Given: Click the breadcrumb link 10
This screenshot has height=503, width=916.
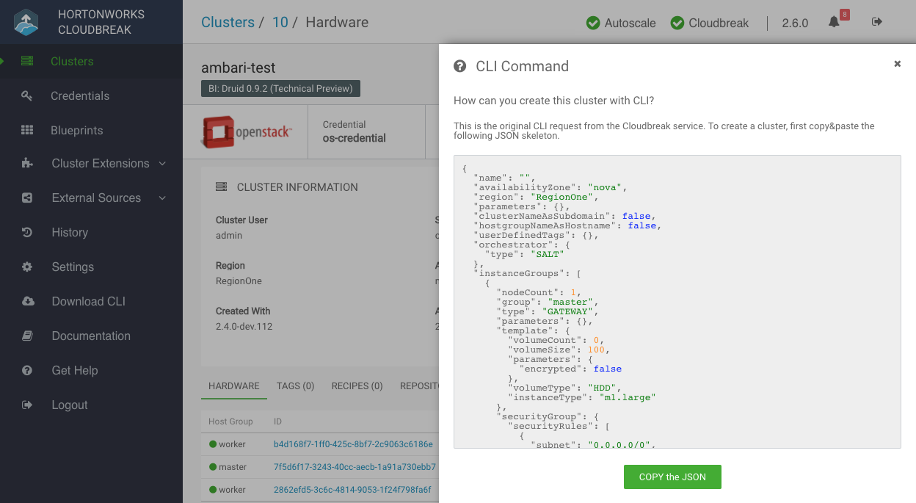Looking at the screenshot, I should 280,22.
